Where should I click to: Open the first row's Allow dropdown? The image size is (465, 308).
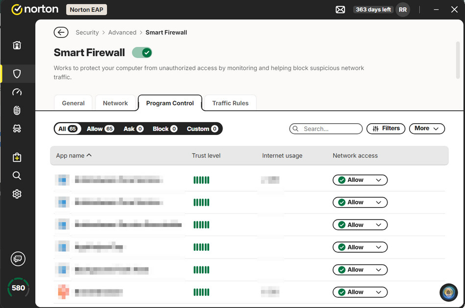point(360,180)
